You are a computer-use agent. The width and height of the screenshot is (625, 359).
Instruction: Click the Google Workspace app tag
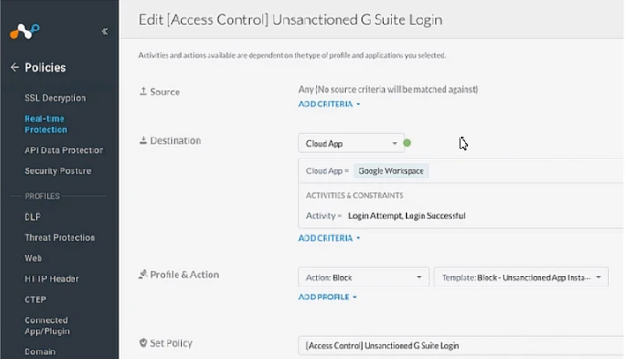(x=393, y=171)
